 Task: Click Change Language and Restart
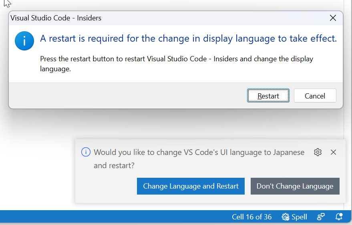[x=191, y=186]
